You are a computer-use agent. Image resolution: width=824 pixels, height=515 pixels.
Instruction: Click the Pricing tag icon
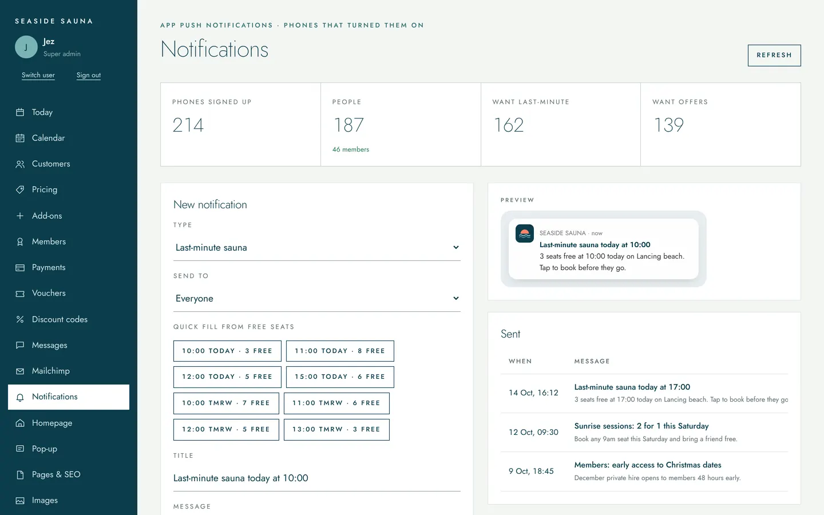click(x=20, y=189)
